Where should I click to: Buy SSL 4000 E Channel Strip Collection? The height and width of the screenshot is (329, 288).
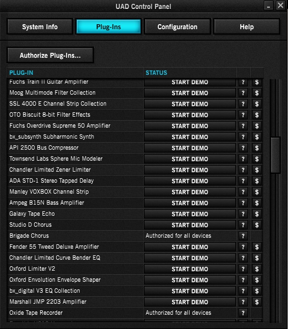[257, 104]
